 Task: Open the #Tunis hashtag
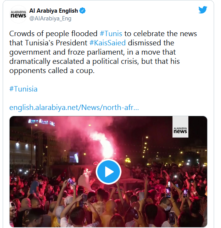(111, 33)
